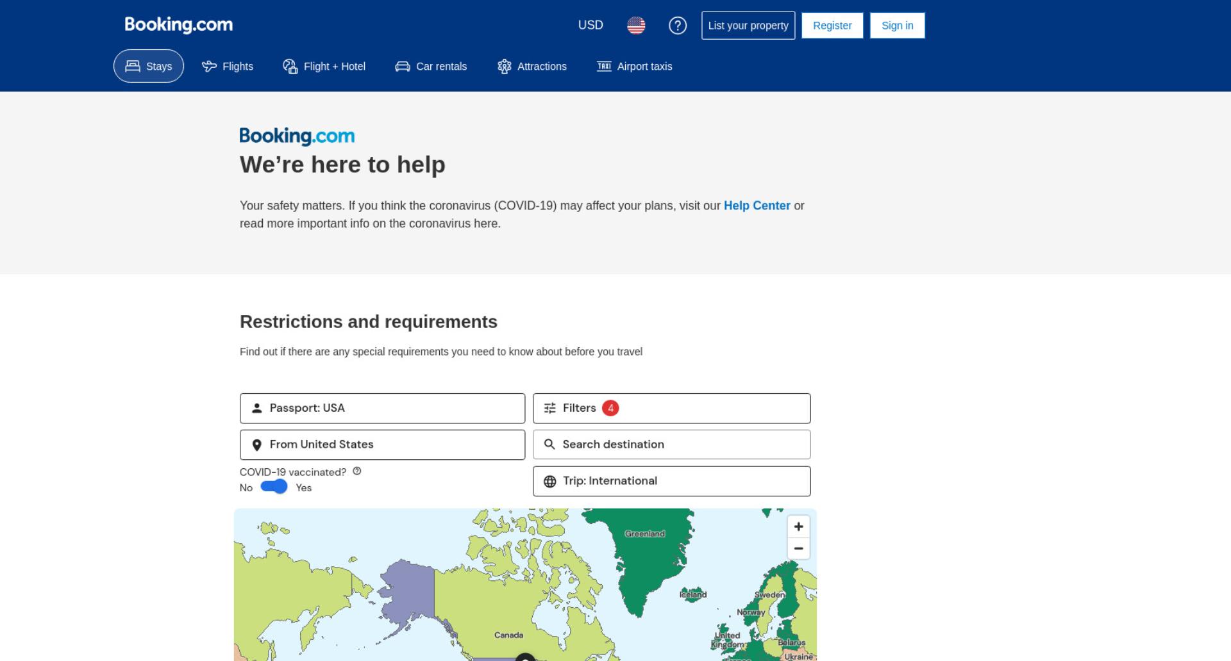
Task: Click the We're here to help heading
Action: point(342,165)
